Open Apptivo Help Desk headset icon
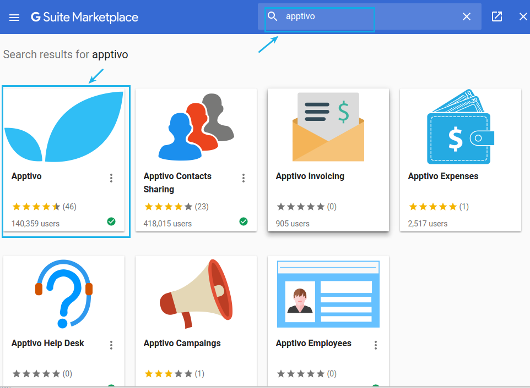The height and width of the screenshot is (388, 530). point(64,293)
